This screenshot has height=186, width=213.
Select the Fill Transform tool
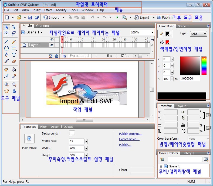(6, 76)
